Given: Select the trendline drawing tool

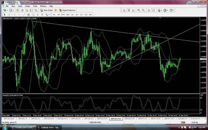Looking at the screenshot, I should coord(24,15).
